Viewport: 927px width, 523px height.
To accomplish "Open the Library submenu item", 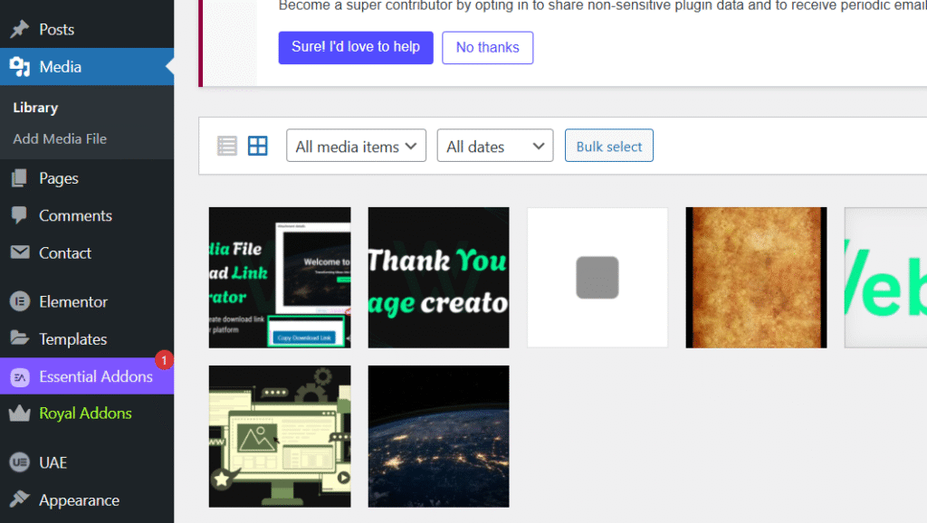I will pos(35,108).
